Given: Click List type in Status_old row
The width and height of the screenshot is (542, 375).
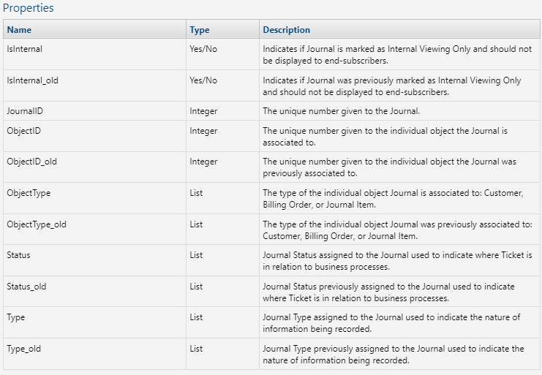Looking at the screenshot, I should coord(196,287).
